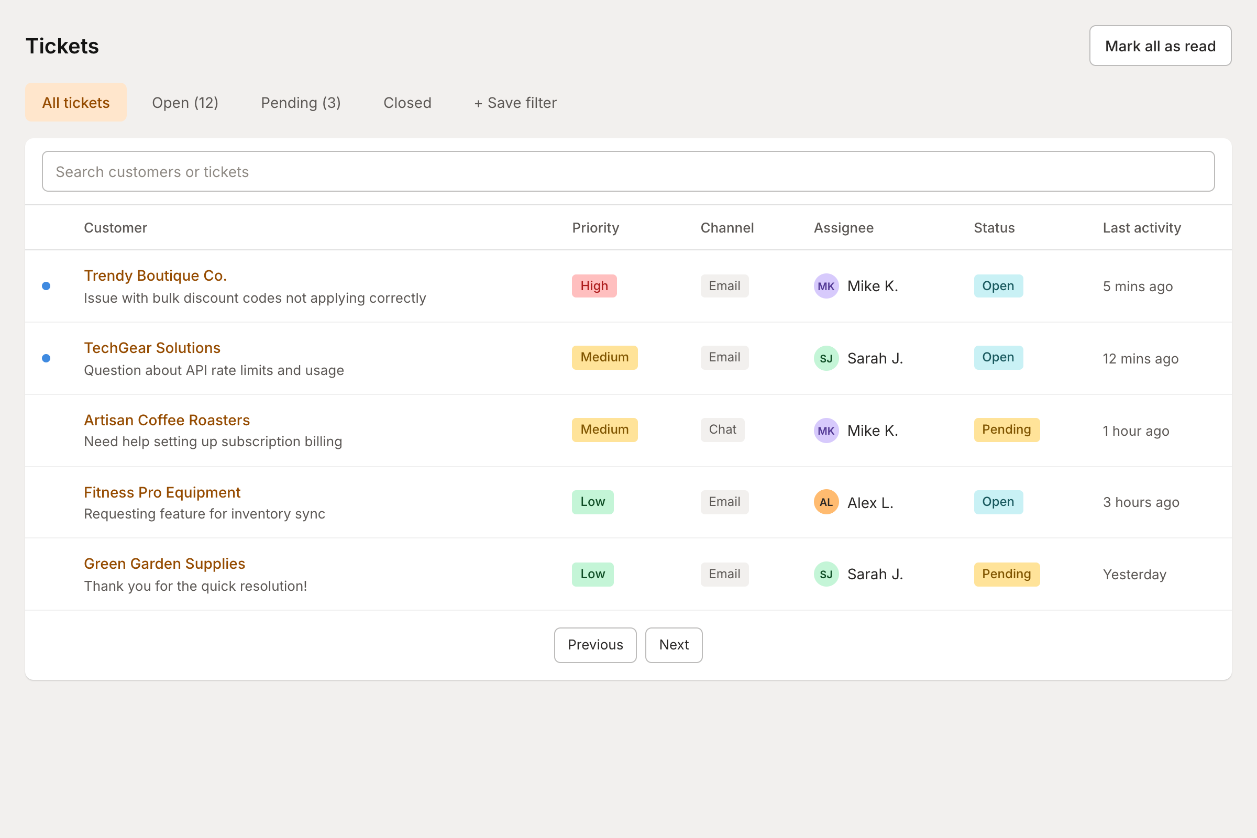Click unread blue dot beside TechGear Solutions
The height and width of the screenshot is (838, 1257).
(x=47, y=358)
